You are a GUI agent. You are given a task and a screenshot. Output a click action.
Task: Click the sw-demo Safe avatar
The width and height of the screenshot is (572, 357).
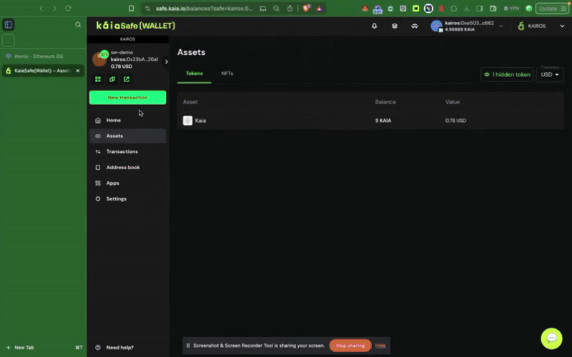[99, 59]
